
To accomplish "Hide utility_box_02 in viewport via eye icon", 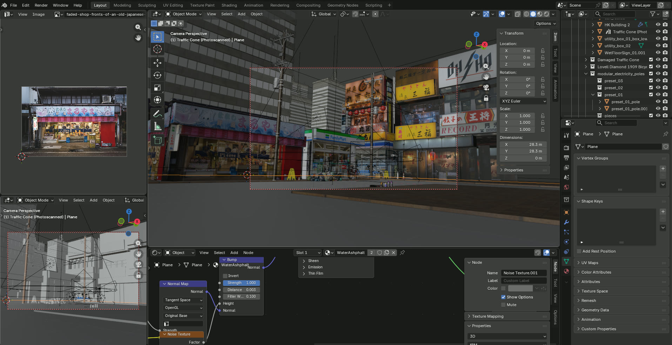I will 658,46.
